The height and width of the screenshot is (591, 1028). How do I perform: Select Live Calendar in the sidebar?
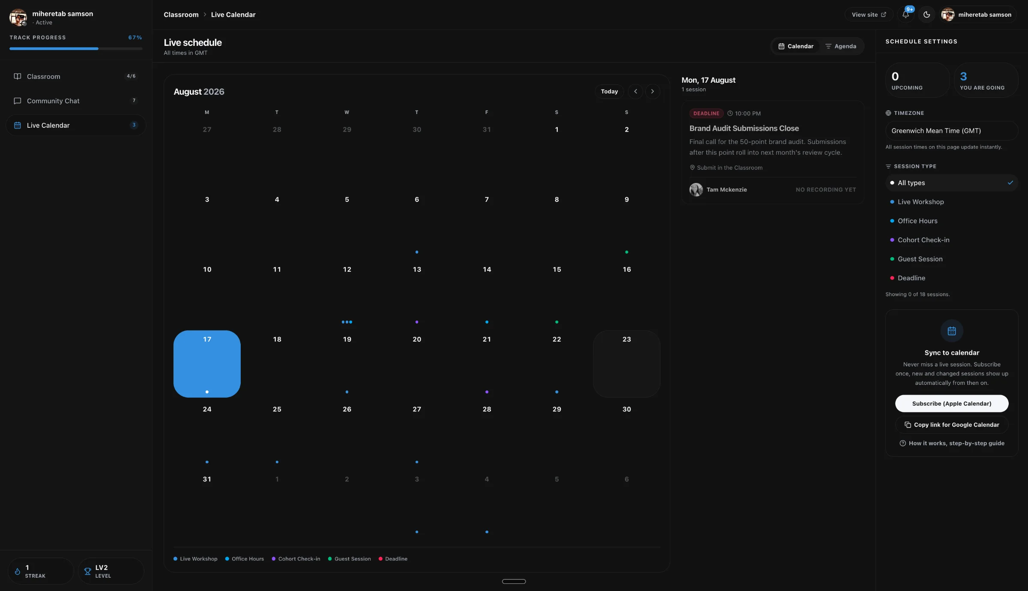tap(76, 125)
